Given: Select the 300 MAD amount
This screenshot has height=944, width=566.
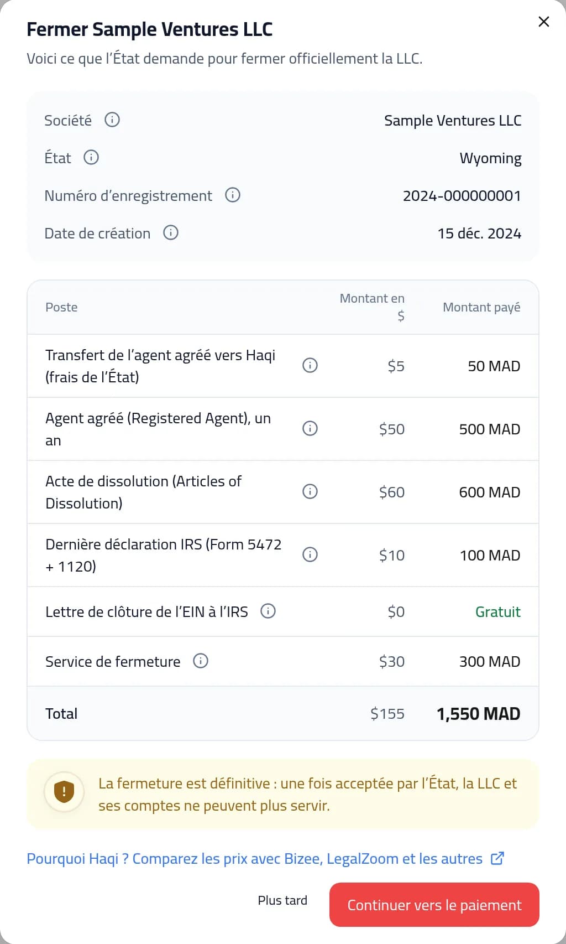Looking at the screenshot, I should [490, 661].
